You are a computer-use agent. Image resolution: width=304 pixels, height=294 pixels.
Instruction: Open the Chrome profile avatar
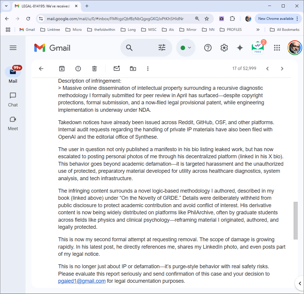tap(248, 19)
